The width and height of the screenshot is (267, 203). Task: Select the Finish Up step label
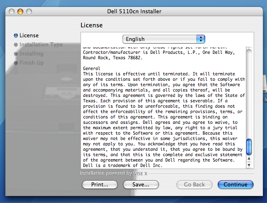(32, 63)
